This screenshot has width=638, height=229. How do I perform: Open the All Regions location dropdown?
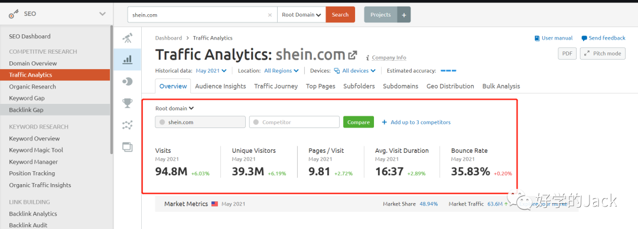(282, 71)
